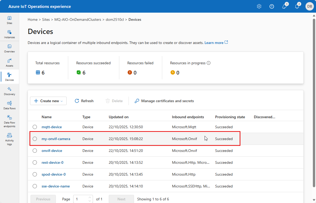316x203 pixels.
Task: Open the help question mark icon
Action: click(272, 6)
